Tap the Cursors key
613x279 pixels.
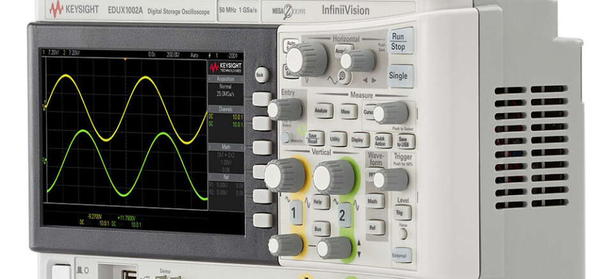368,111
